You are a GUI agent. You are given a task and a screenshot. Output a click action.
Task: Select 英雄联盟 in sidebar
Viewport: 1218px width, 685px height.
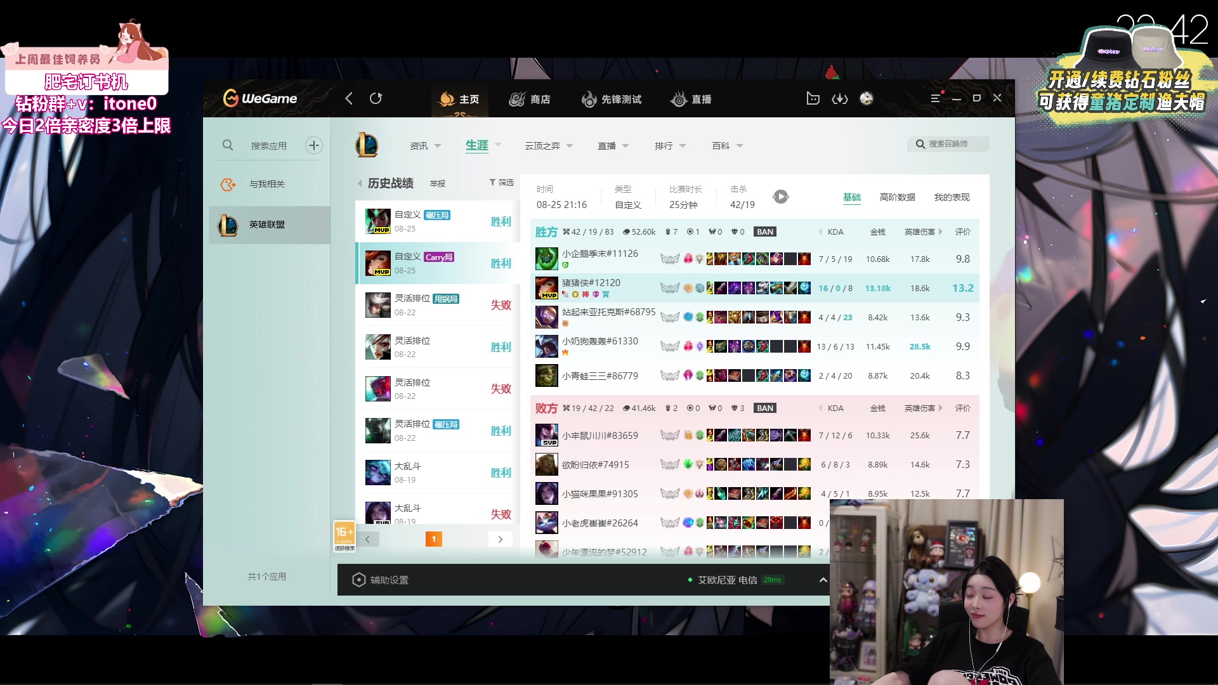(x=270, y=225)
